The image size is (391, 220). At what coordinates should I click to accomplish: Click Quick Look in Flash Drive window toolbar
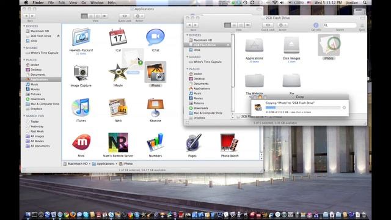coord(268,25)
